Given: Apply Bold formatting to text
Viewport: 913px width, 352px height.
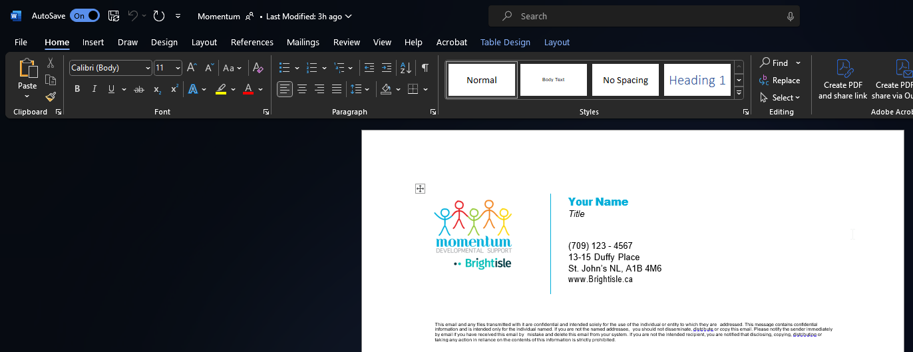Looking at the screenshot, I should tap(77, 89).
